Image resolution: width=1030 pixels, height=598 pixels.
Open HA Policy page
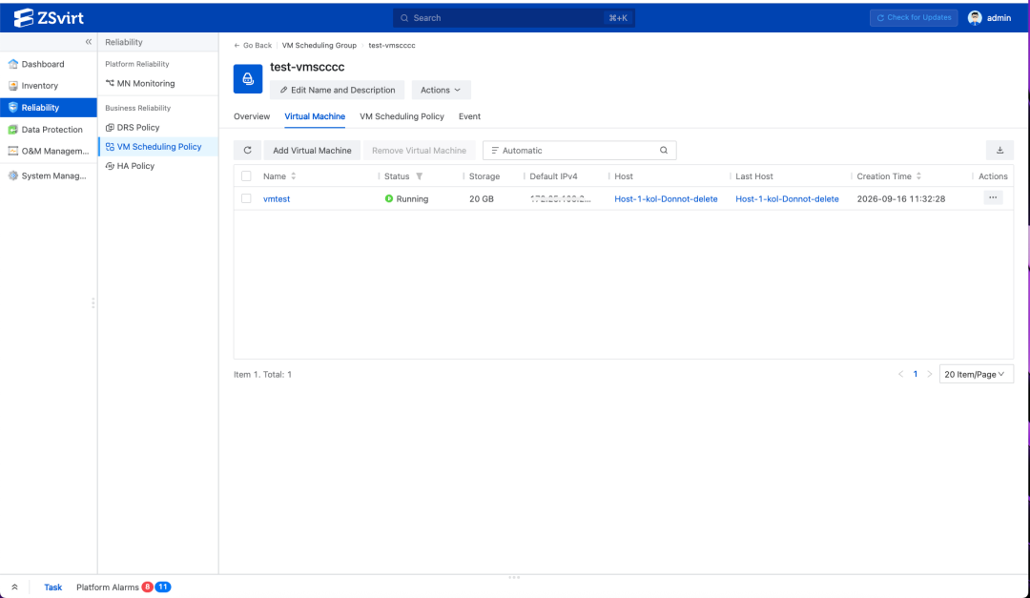click(157, 166)
